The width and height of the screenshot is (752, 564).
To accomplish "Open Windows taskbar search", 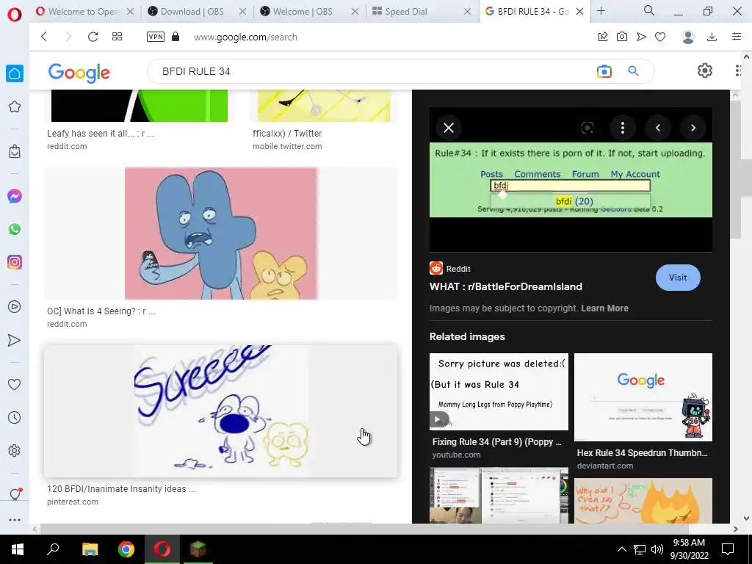I will click(x=53, y=549).
